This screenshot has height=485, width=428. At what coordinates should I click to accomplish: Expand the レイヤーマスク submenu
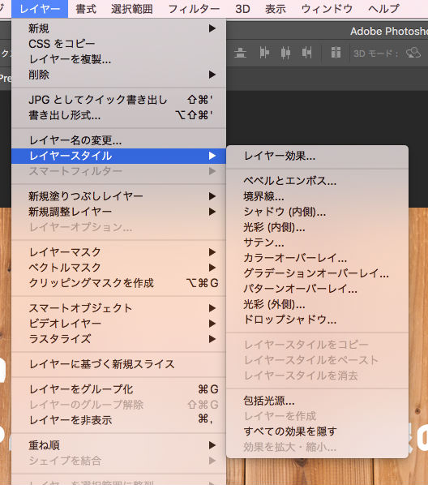point(118,252)
